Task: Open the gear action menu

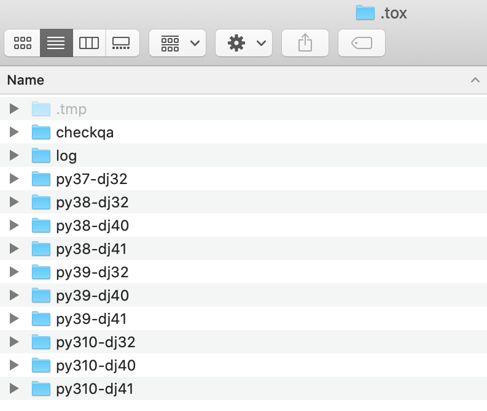Action: 244,43
